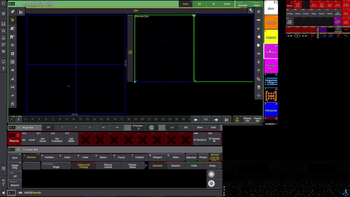The width and height of the screenshot is (350, 197).
Task: Open the help question mark icon
Action: (3, 69)
